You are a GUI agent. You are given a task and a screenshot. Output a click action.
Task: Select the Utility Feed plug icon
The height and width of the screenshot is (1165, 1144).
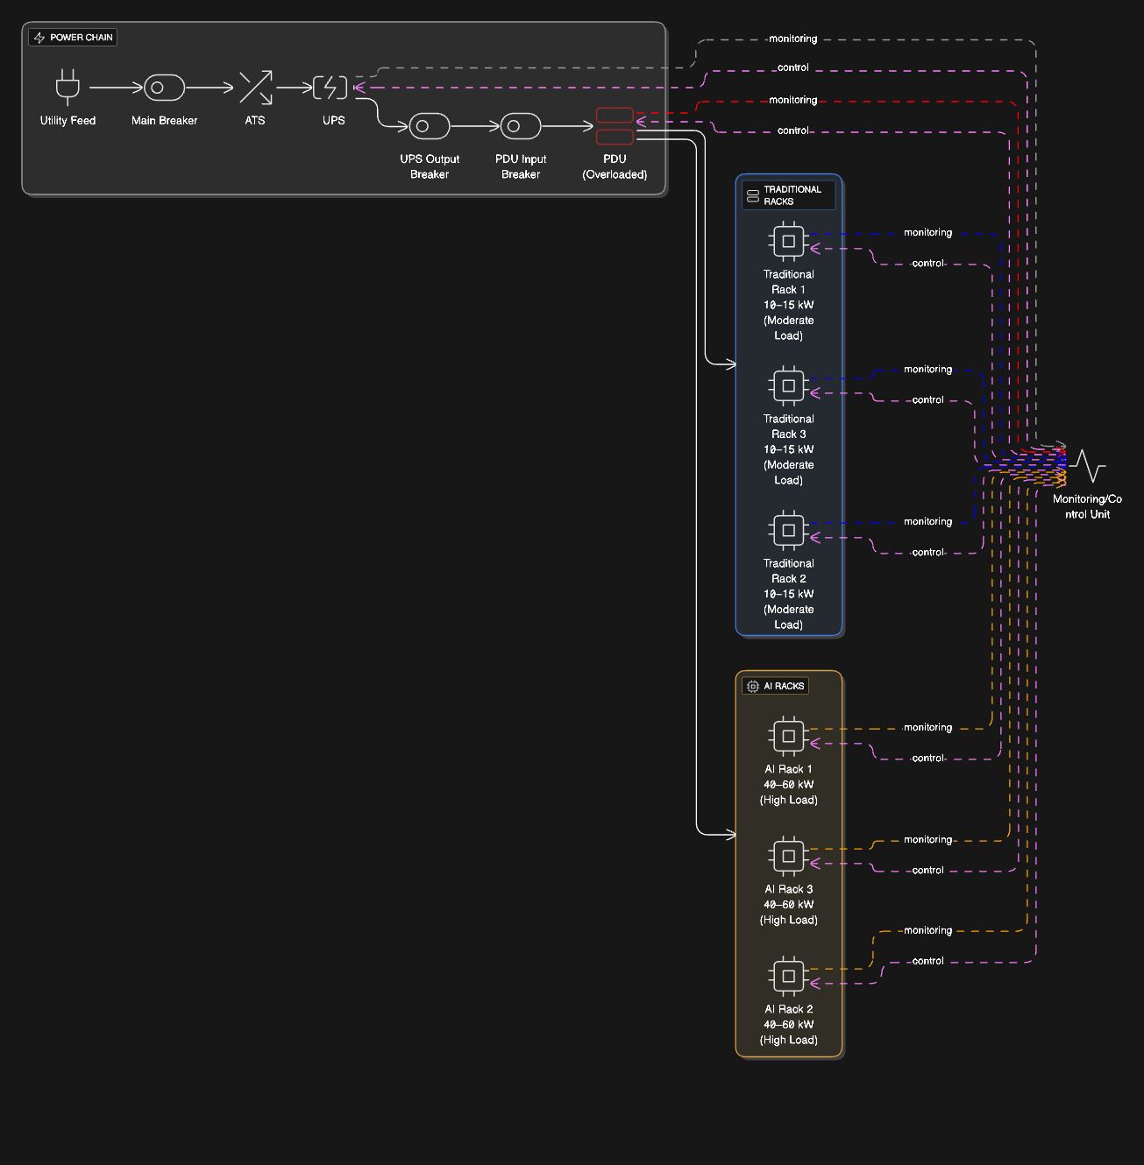68,87
